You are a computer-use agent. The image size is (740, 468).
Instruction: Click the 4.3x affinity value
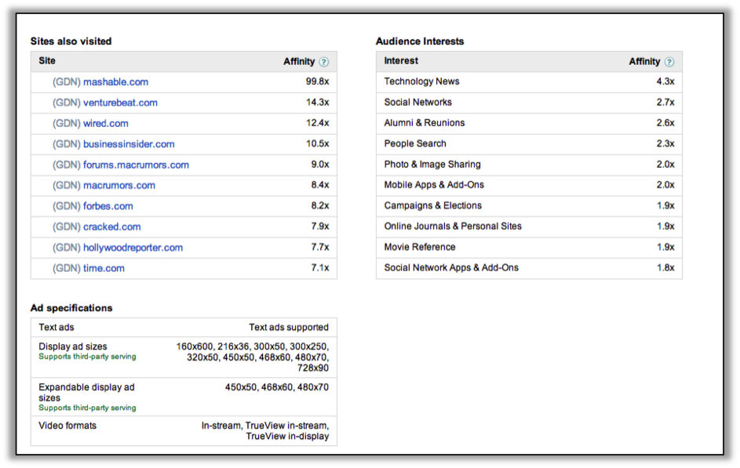tap(665, 82)
